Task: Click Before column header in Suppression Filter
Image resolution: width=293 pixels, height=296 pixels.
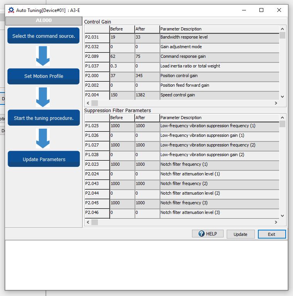Action: [122, 118]
